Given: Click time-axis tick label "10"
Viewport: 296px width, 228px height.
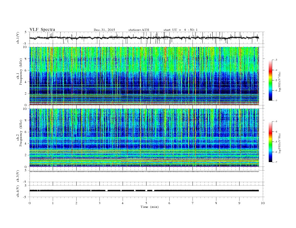Looking at the screenshot, I should [x=263, y=203].
